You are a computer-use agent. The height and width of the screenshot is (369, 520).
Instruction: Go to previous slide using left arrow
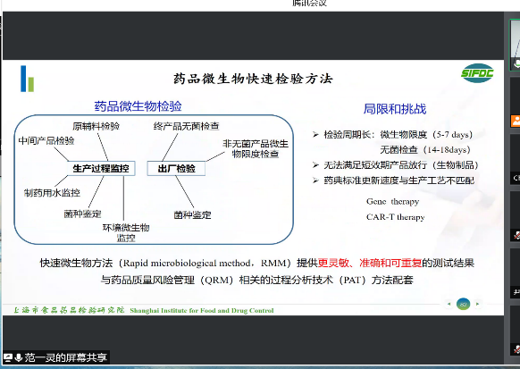(449, 304)
